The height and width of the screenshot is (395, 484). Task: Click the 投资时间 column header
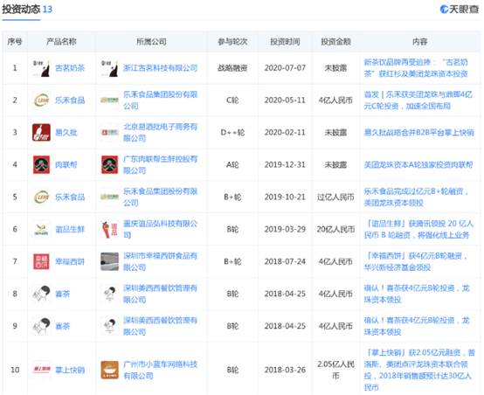coord(285,41)
